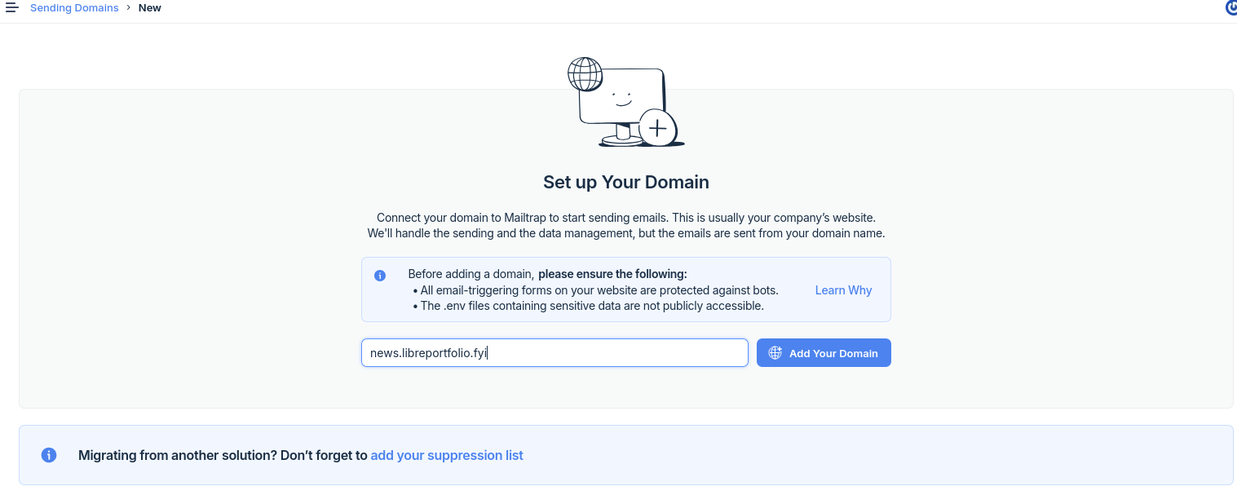This screenshot has height=495, width=1237.
Task: Click the add your suppression list link
Action: [x=447, y=455]
